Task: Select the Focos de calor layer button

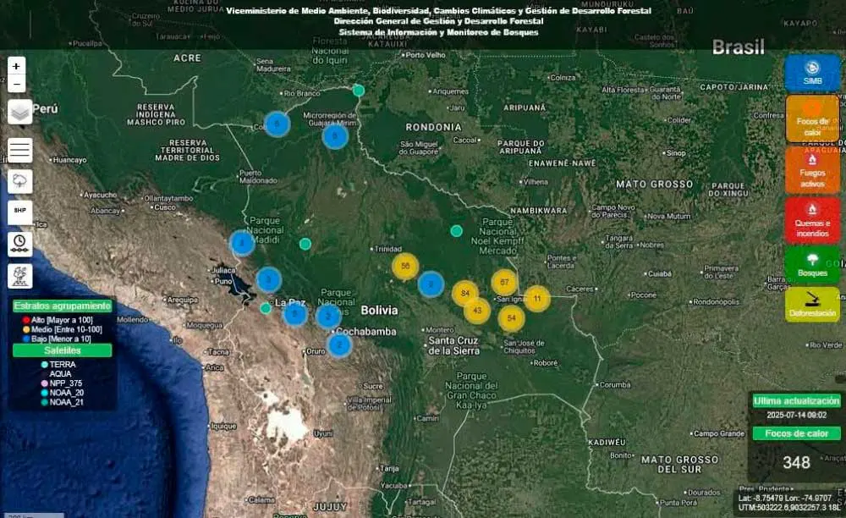Action: coord(812,119)
